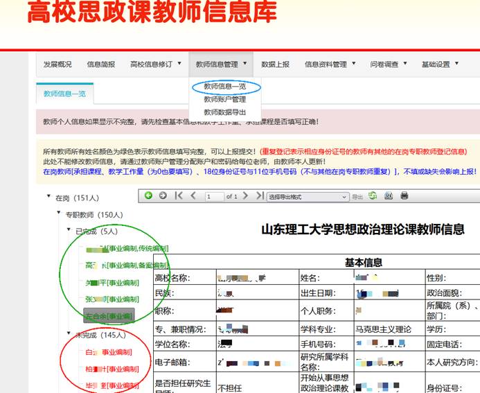Choose 教师数据导出 menu entry
Viewport: 480px width, 393px height.
click(x=224, y=112)
